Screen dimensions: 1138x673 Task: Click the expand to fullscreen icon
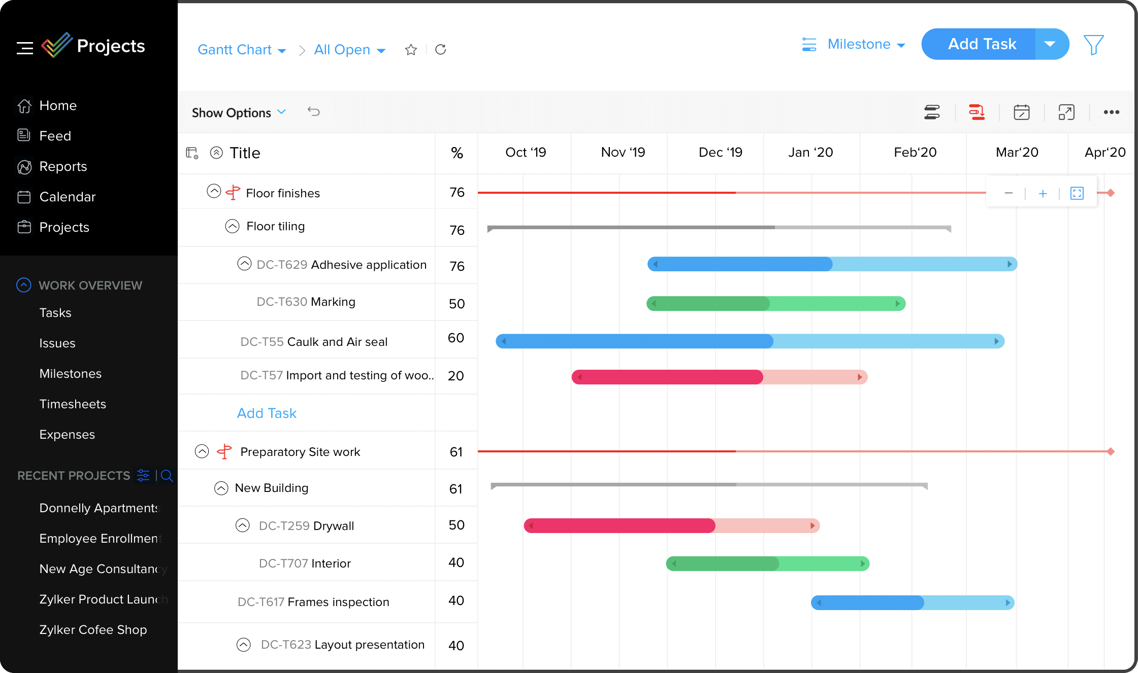tap(1066, 112)
